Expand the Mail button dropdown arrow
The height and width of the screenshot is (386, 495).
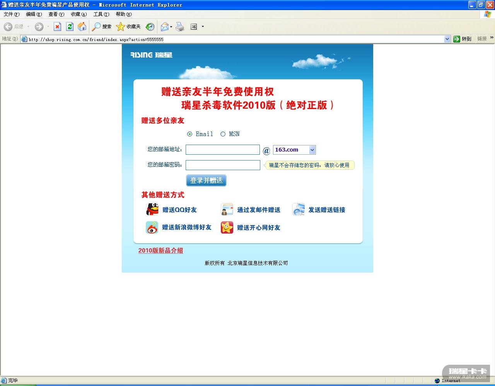tap(171, 27)
